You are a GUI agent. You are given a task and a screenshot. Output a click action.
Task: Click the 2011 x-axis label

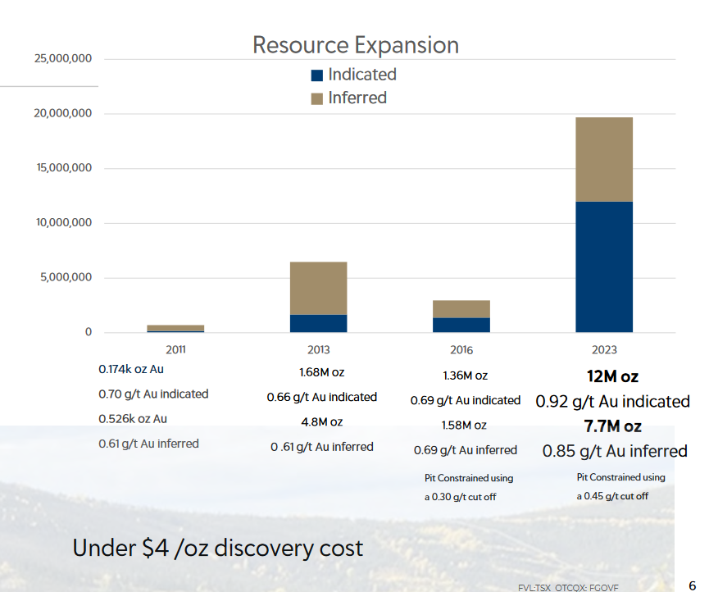click(x=175, y=349)
